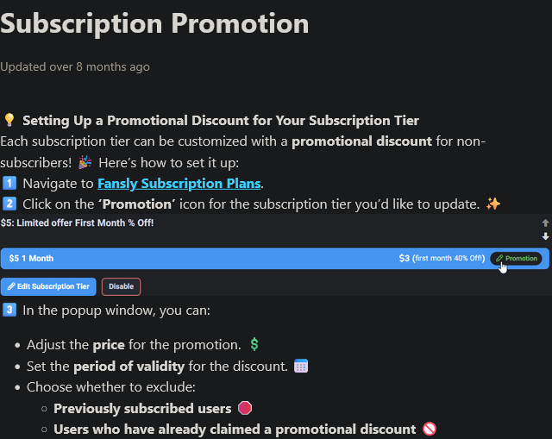Click the green dollar sign emoji
Image resolution: width=552 pixels, height=439 pixels.
(x=254, y=344)
